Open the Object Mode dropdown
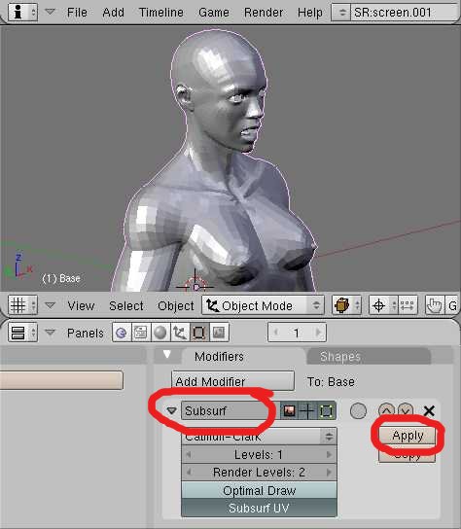461x529 pixels. [x=264, y=305]
